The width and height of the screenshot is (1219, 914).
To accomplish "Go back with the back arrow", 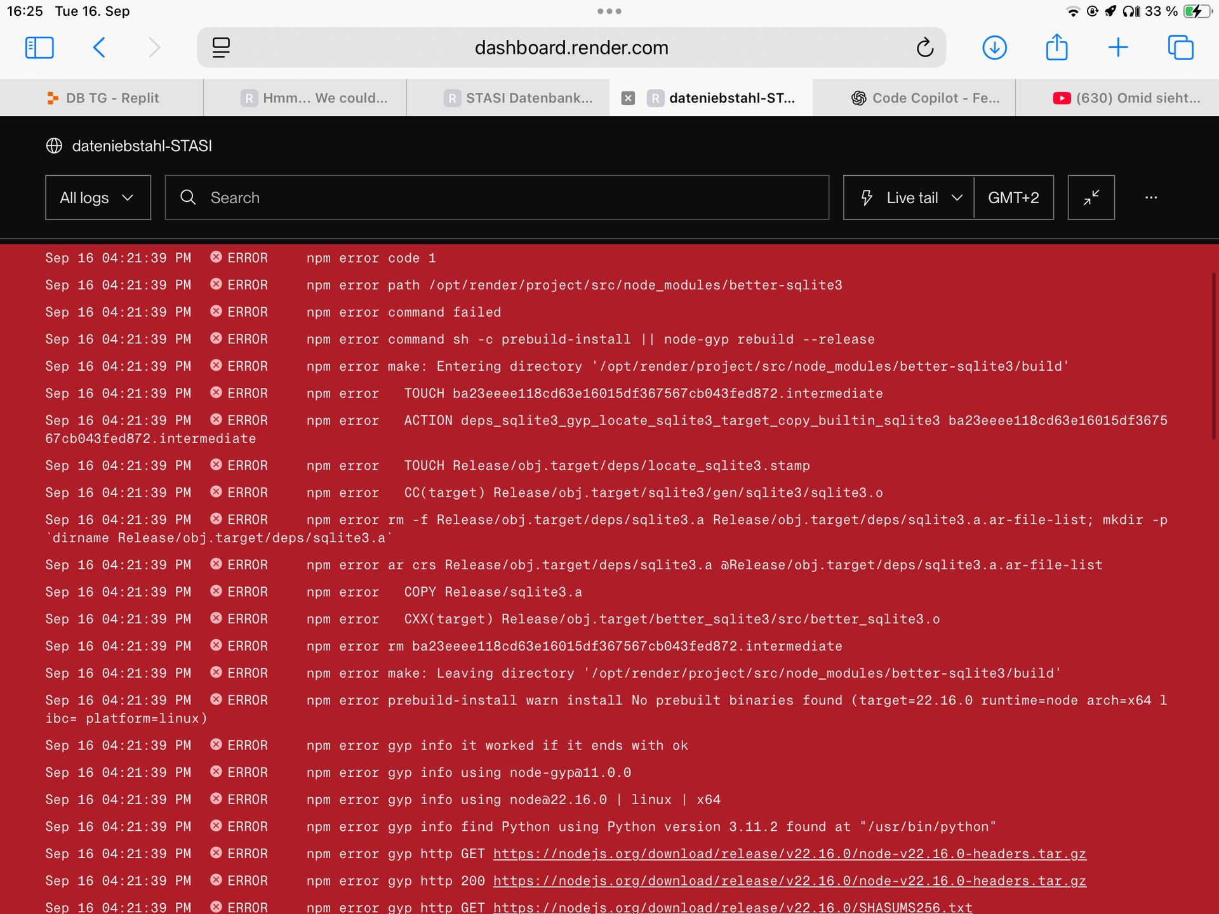I will (x=99, y=48).
